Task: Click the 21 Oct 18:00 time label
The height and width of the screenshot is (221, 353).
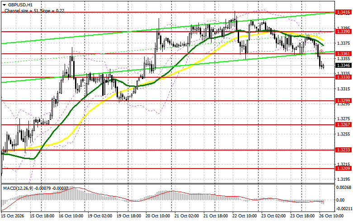Action: (216, 216)
